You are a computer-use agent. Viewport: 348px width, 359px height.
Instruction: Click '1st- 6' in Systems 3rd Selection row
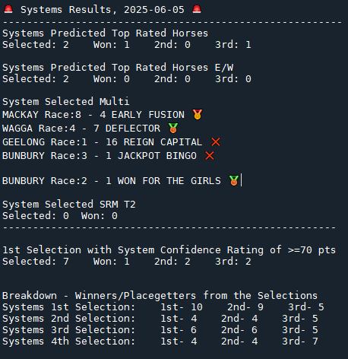[x=179, y=330]
